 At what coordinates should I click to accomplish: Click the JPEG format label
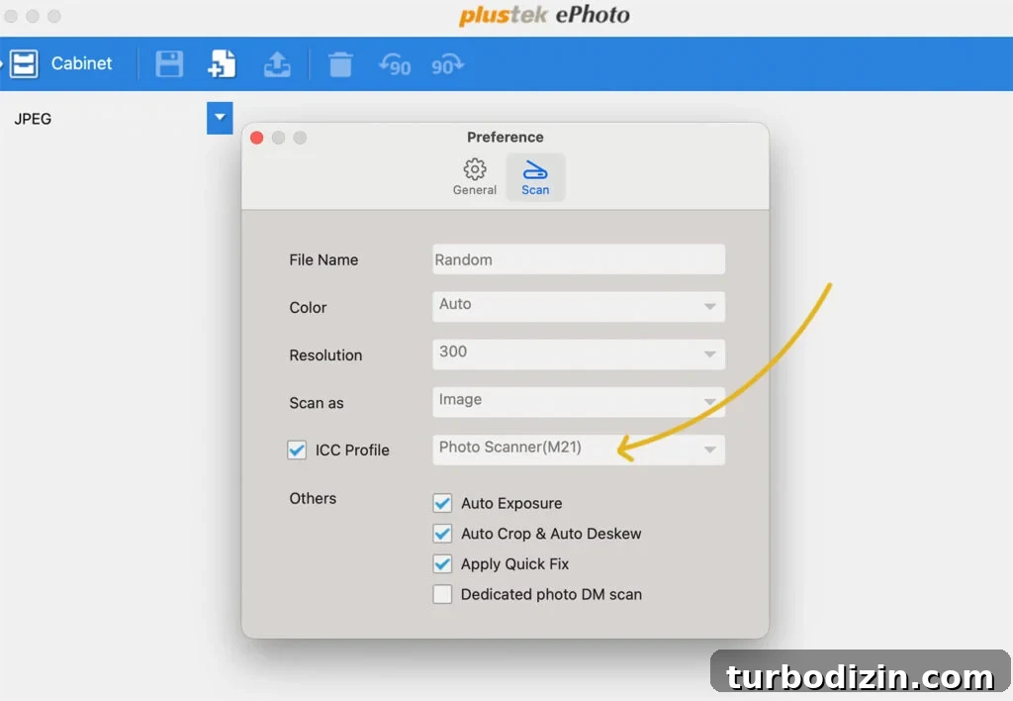pos(33,119)
